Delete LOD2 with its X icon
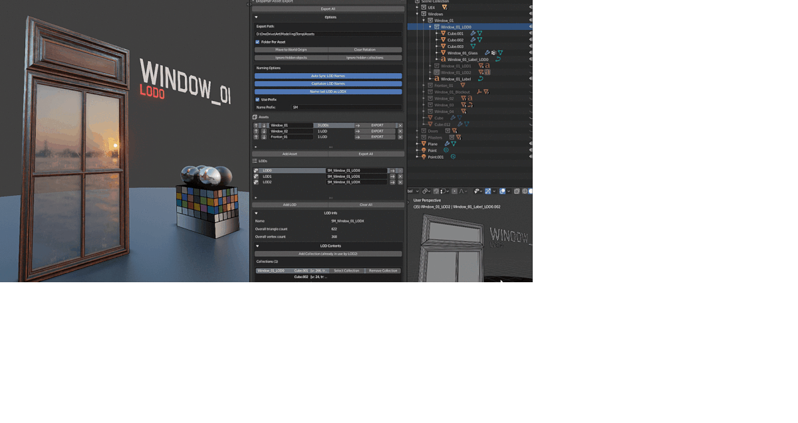Screen dimensions: 798x423 400,182
